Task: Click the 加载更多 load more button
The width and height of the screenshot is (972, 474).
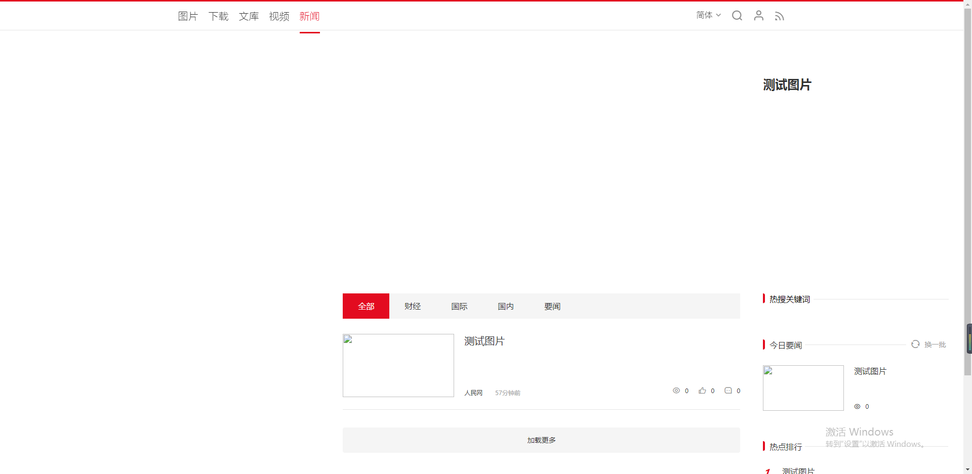Action: tap(541, 440)
